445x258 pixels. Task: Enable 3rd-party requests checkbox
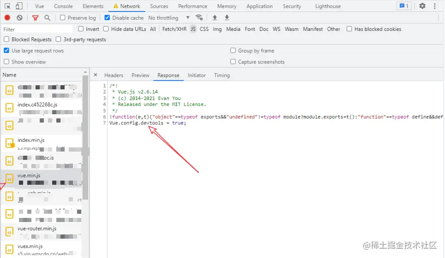tap(58, 39)
